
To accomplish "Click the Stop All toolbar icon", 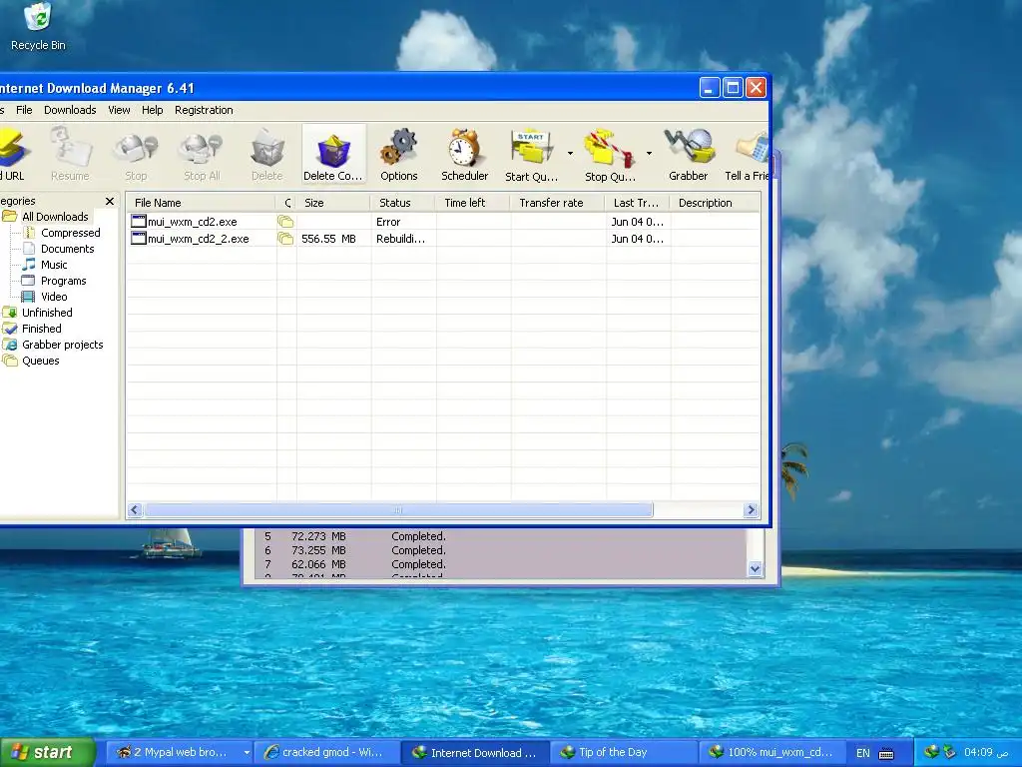I will point(202,154).
